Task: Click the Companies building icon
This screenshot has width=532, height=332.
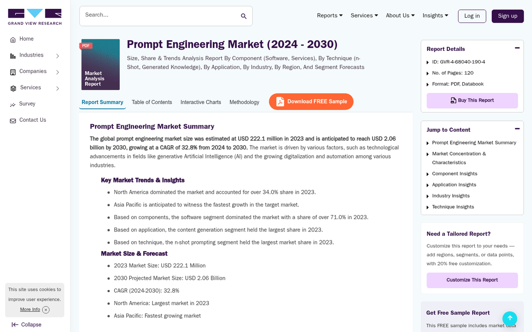Action: [x=13, y=72]
